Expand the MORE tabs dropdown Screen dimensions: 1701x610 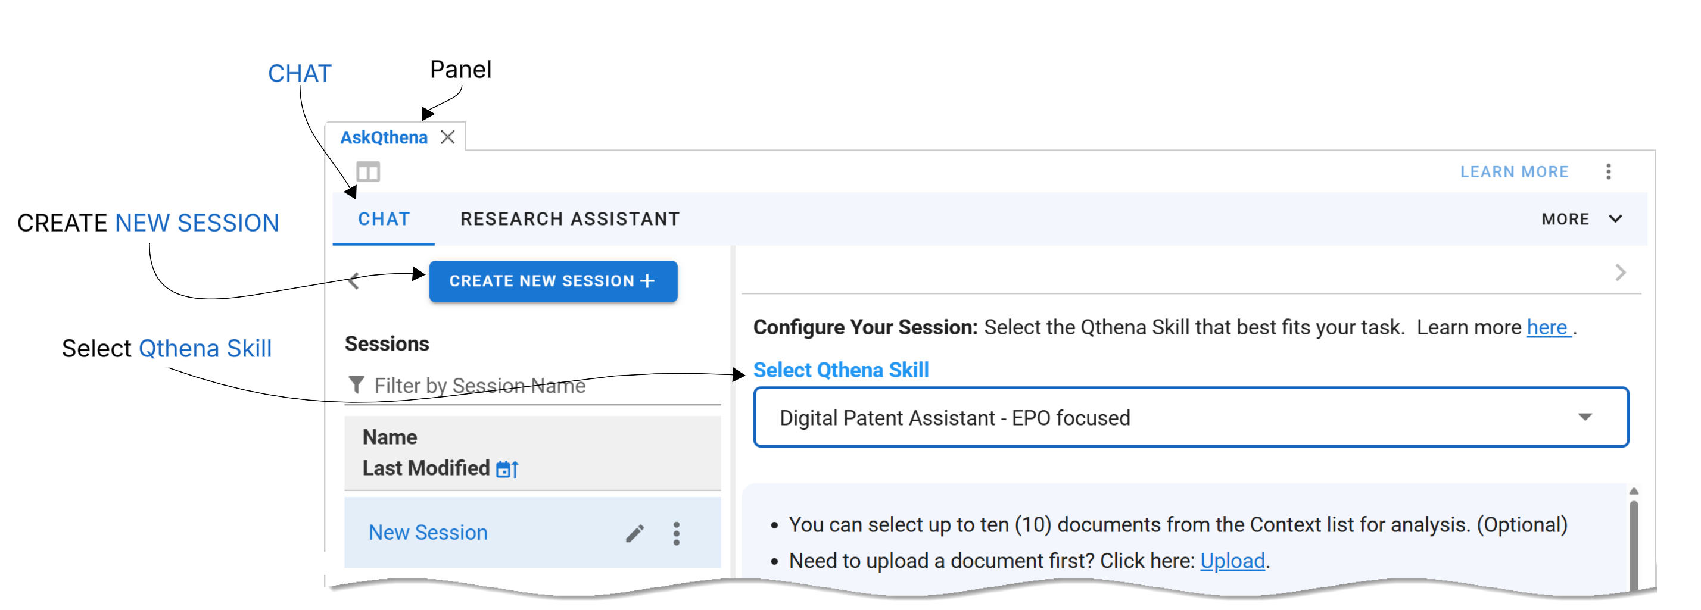[x=1581, y=219]
